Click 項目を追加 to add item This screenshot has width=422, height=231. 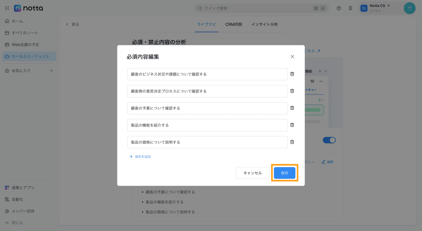(140, 157)
